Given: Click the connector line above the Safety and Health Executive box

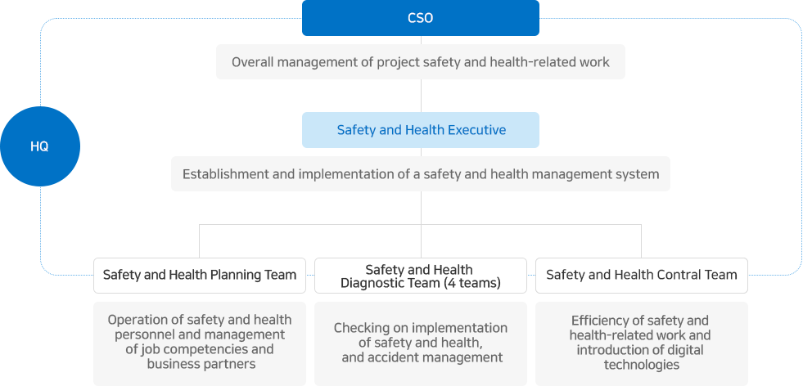Looking at the screenshot, I should 421,96.
